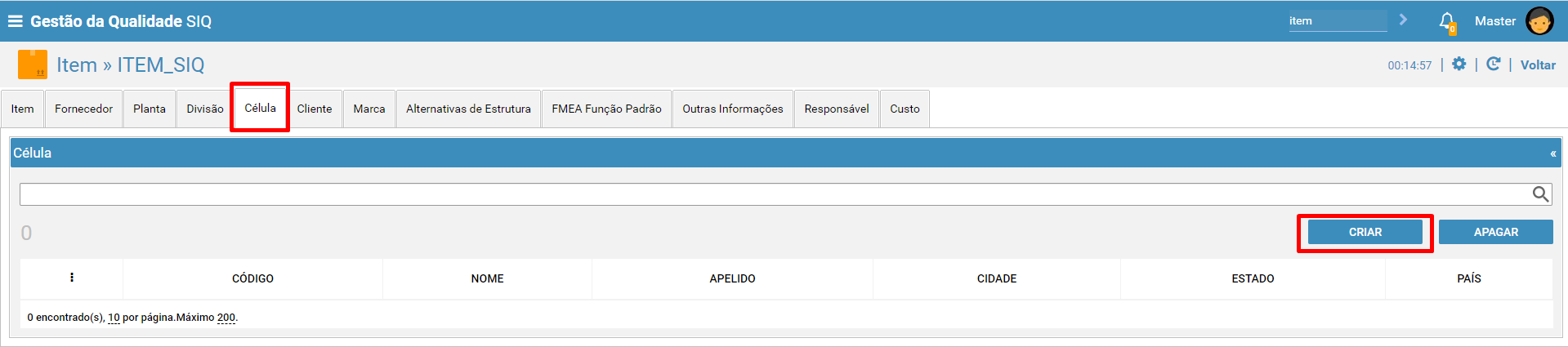Image resolution: width=1568 pixels, height=347 pixels.
Task: Open the Master user avatar
Action: pyautogui.click(x=1539, y=21)
